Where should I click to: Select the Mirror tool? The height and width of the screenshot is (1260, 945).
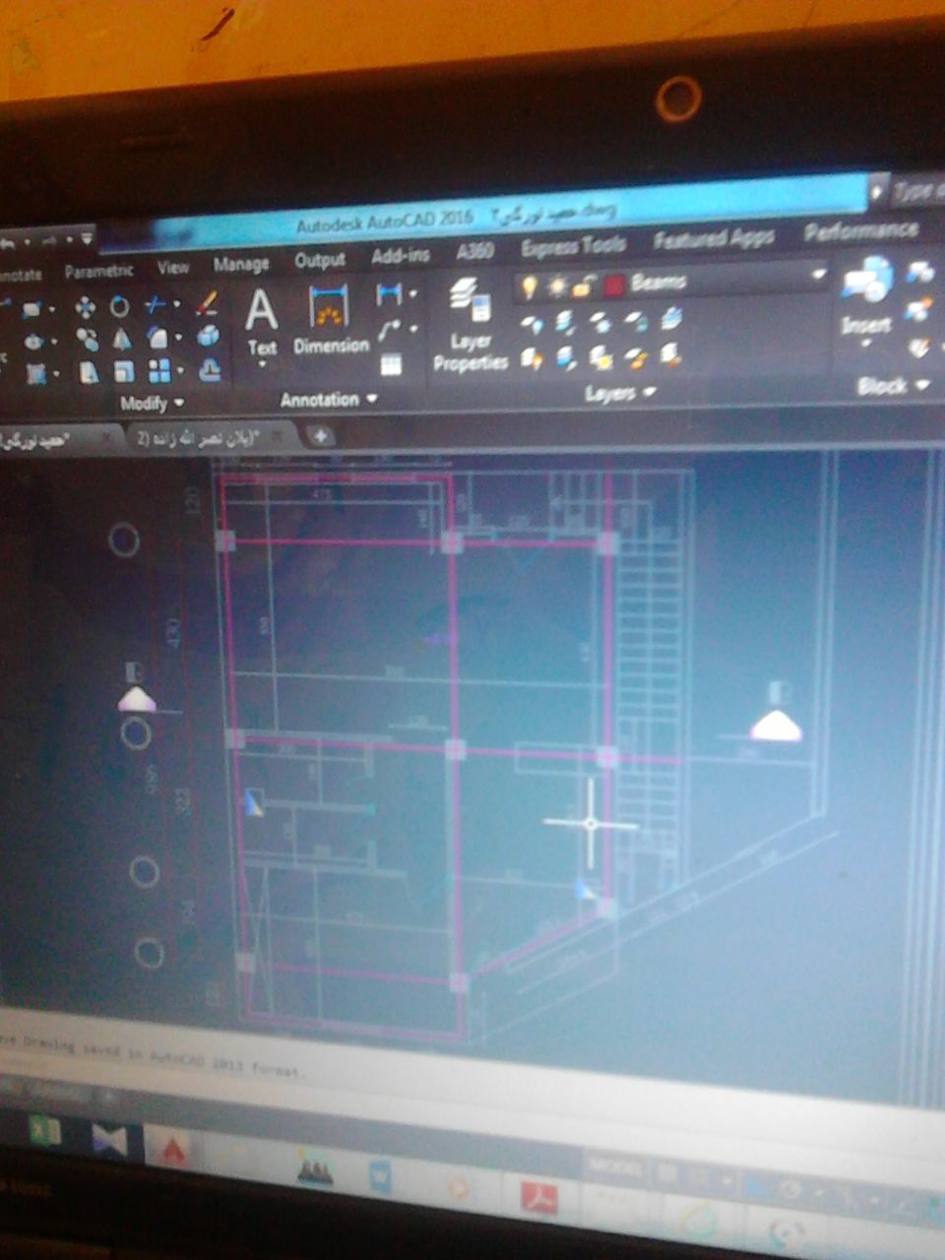coord(121,340)
